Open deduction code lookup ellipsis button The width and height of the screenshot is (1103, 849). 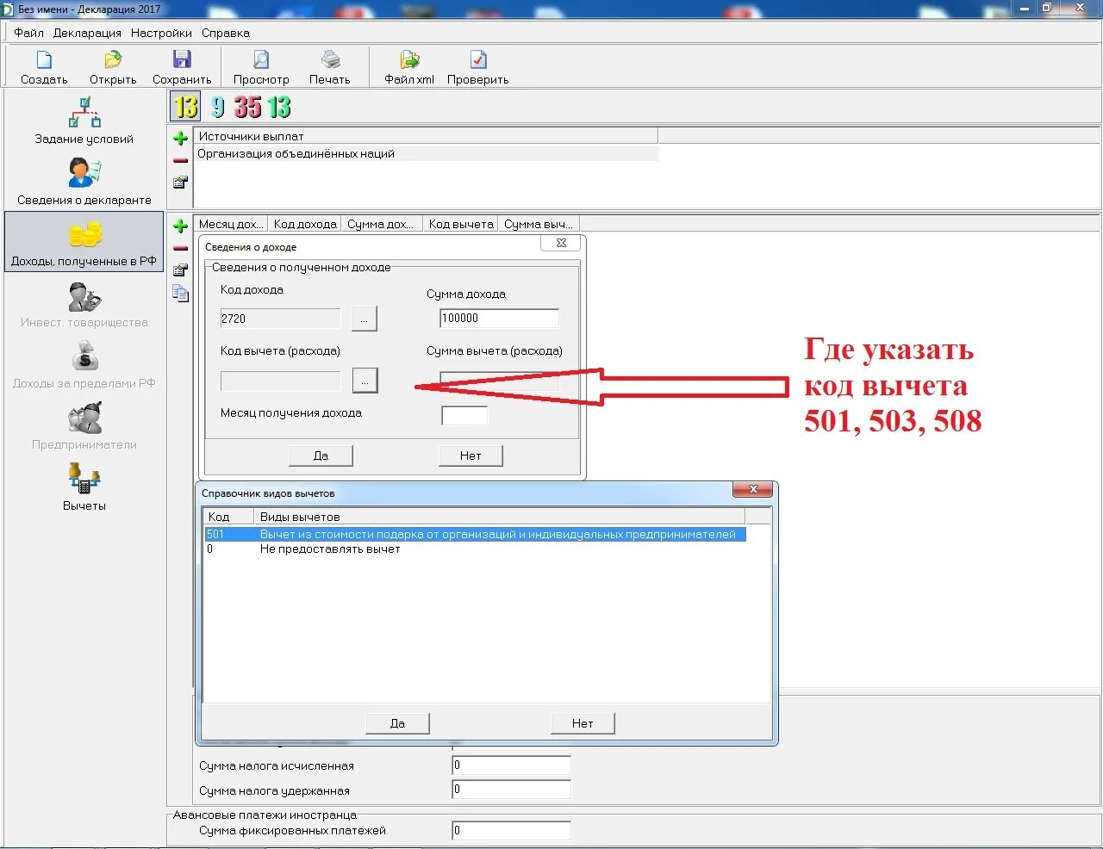[365, 381]
